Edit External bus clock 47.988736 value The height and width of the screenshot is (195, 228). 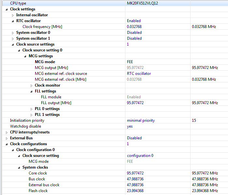tap(135, 185)
